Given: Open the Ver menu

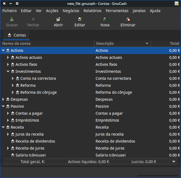Looking at the screenshot, I should click(39, 11).
